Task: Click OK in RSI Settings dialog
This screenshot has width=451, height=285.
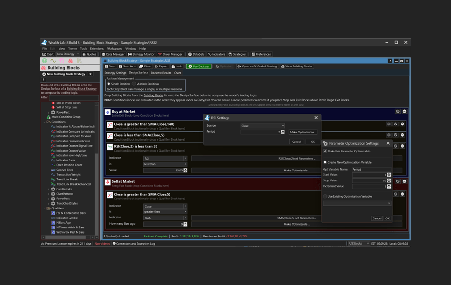Action: pos(313,142)
